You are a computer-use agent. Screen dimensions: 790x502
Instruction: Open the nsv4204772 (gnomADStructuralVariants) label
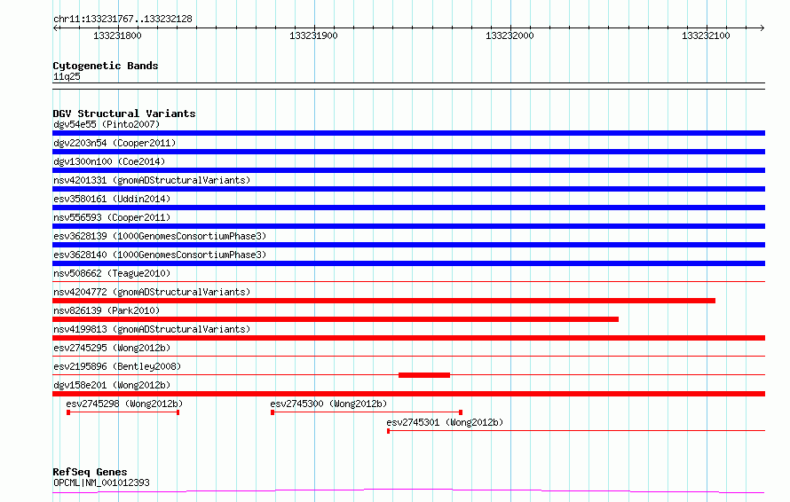pos(152,292)
